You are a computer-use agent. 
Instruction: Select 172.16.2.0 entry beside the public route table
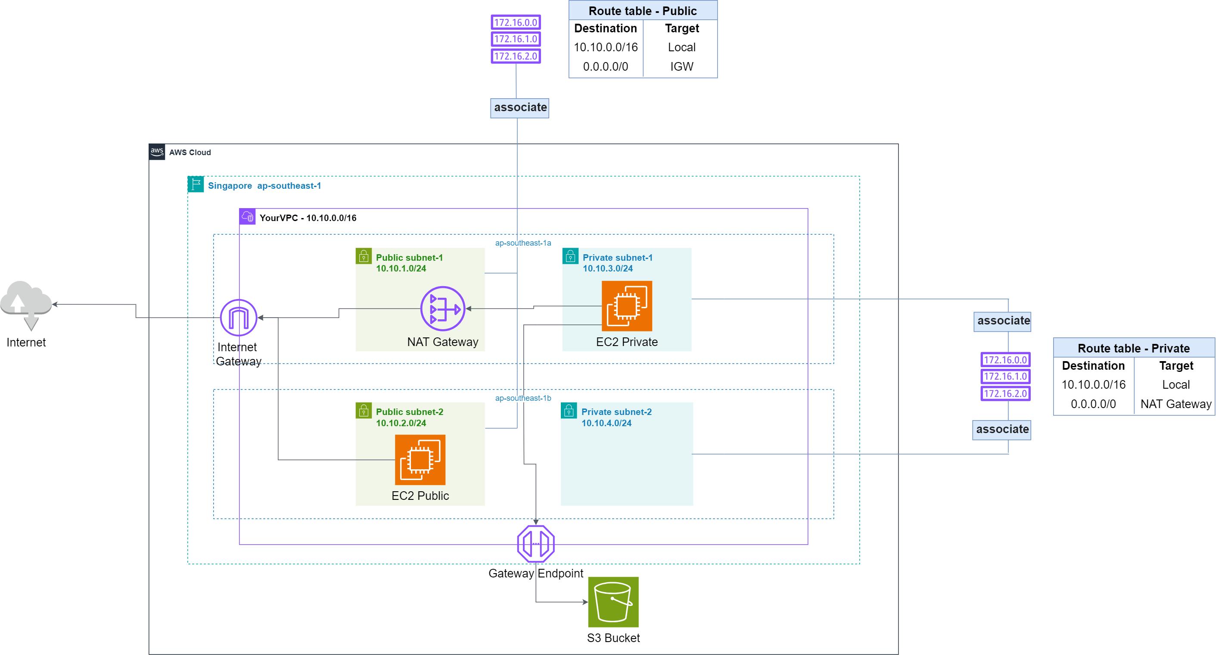click(516, 56)
